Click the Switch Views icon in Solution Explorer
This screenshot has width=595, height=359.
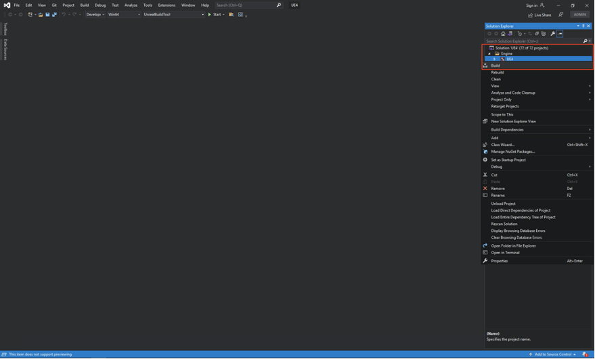[x=510, y=34]
